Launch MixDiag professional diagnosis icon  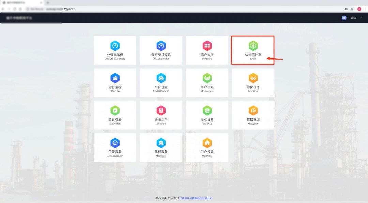point(207,110)
